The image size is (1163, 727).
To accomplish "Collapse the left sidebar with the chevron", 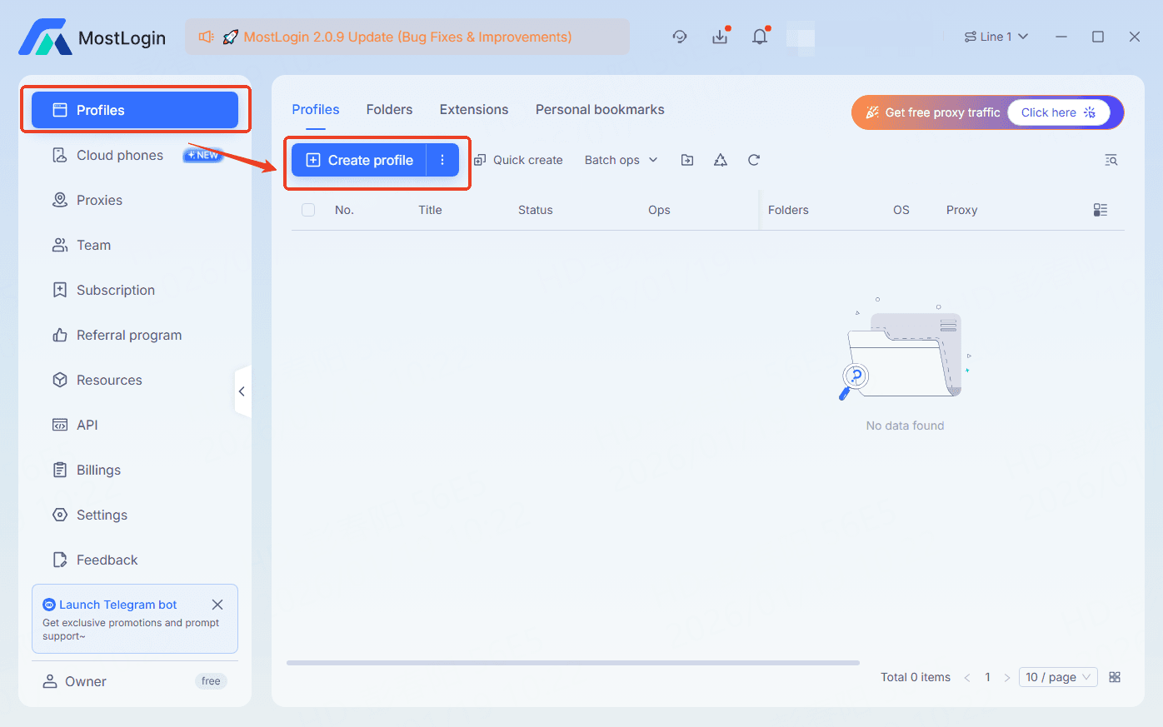I will pyautogui.click(x=242, y=391).
